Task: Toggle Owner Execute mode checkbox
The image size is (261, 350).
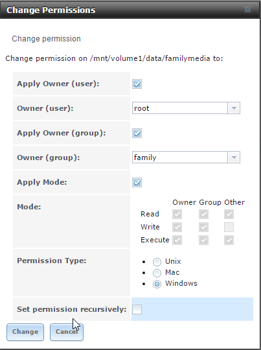Action: (177, 240)
